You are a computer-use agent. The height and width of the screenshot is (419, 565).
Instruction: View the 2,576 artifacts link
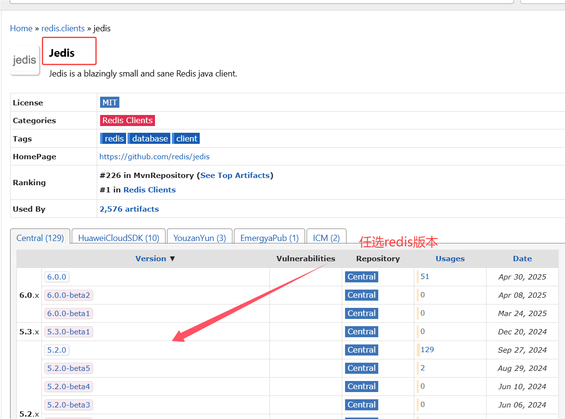(x=129, y=209)
